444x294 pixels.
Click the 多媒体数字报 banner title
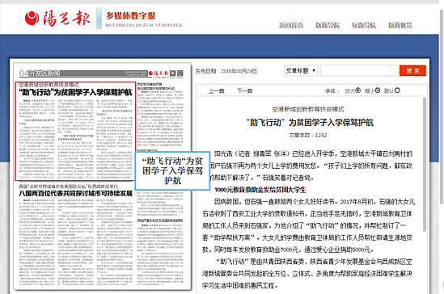(x=130, y=16)
